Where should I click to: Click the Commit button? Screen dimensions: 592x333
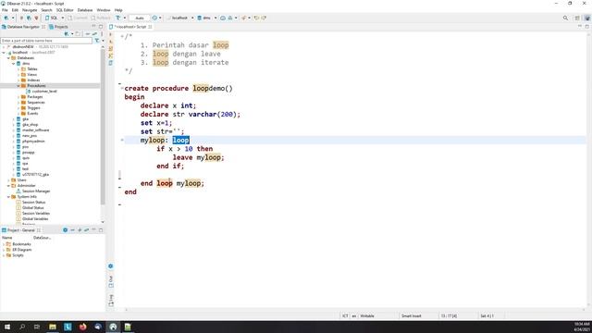78,18
